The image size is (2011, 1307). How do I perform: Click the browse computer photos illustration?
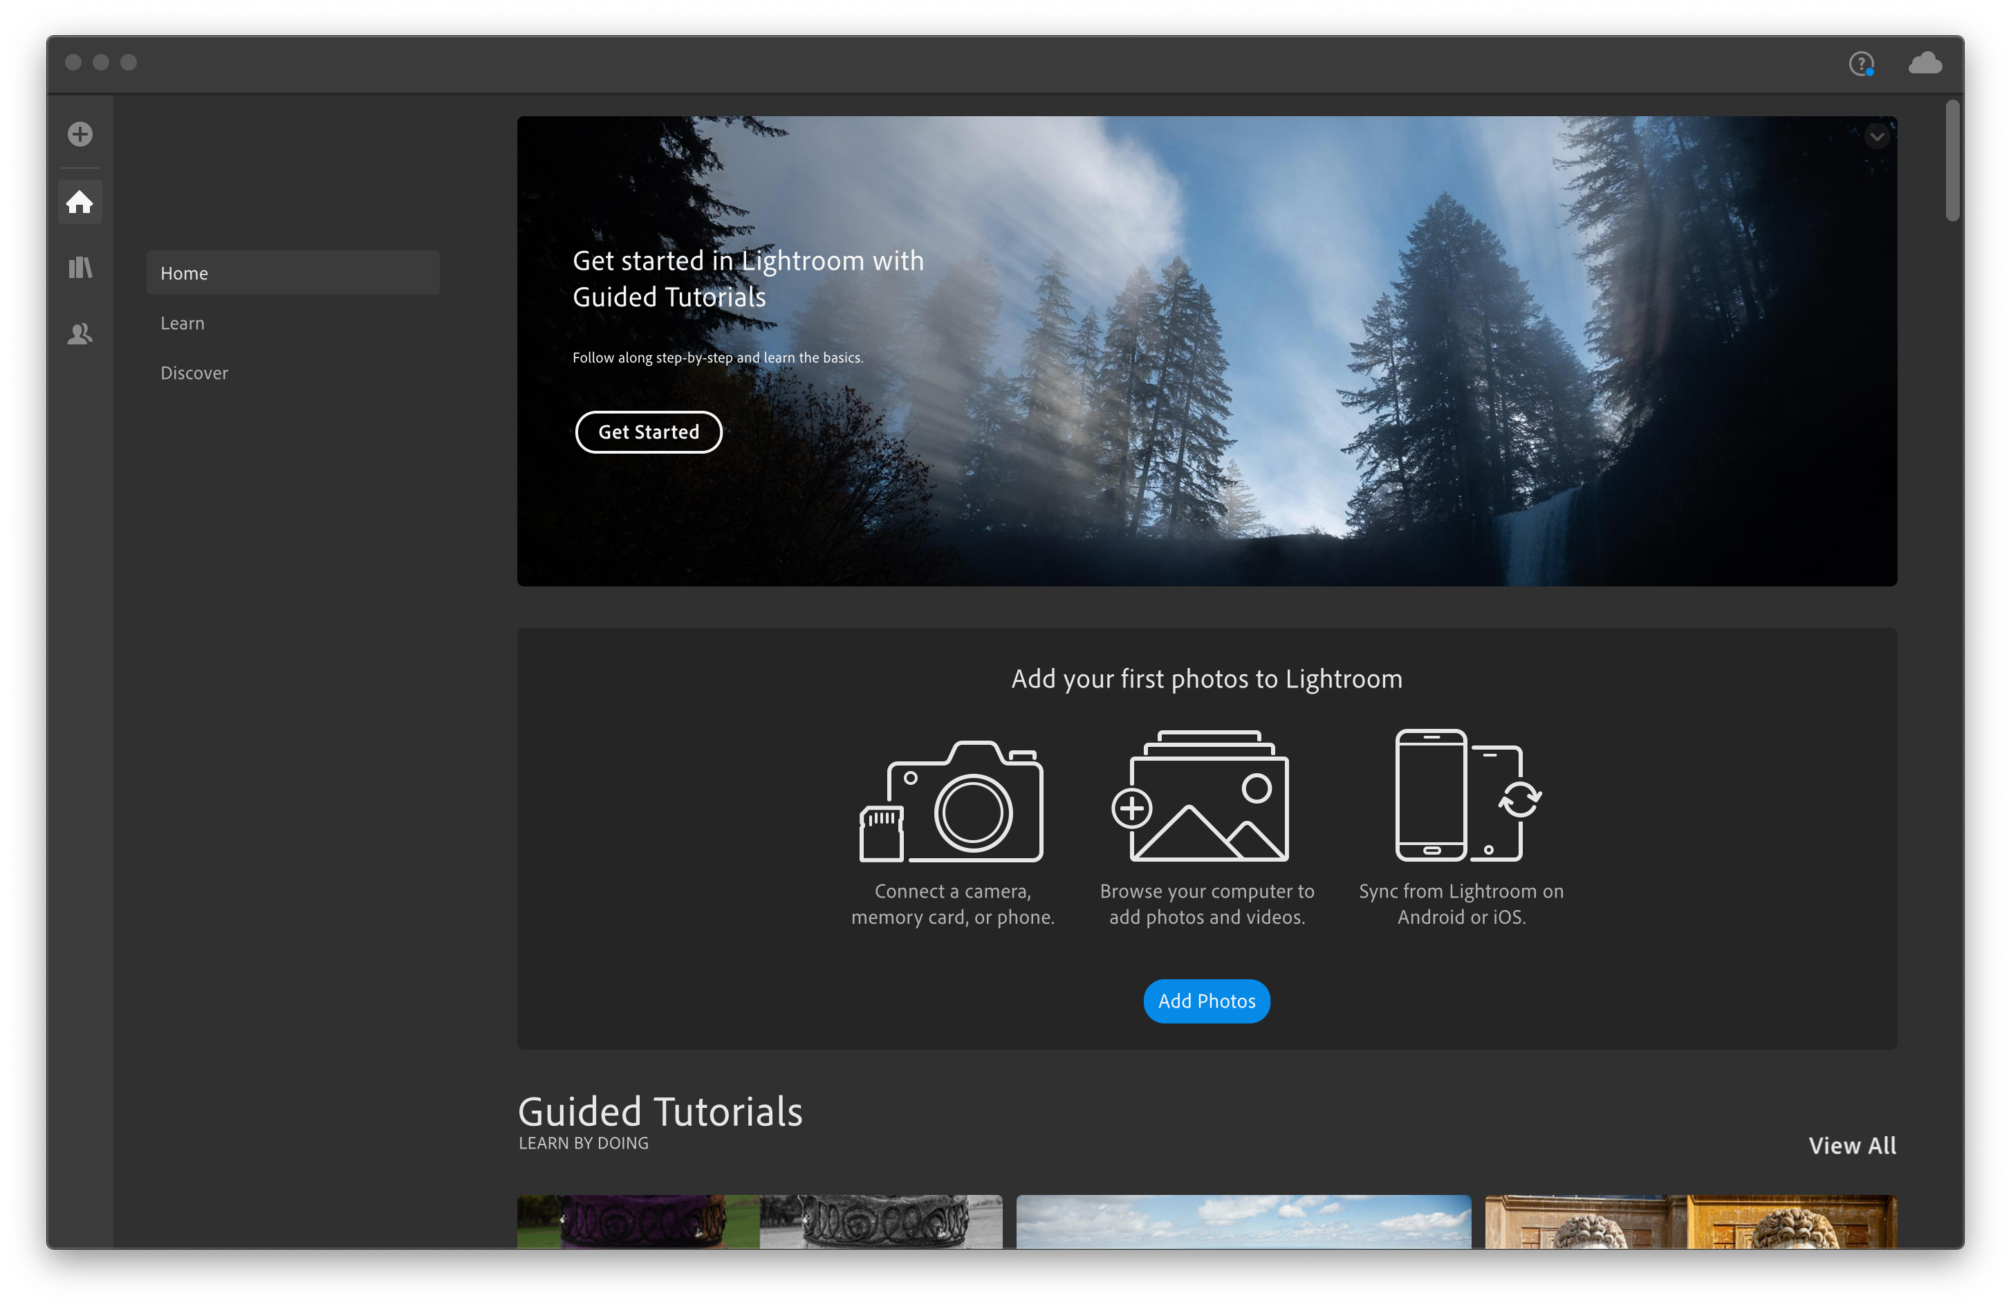pyautogui.click(x=1201, y=796)
